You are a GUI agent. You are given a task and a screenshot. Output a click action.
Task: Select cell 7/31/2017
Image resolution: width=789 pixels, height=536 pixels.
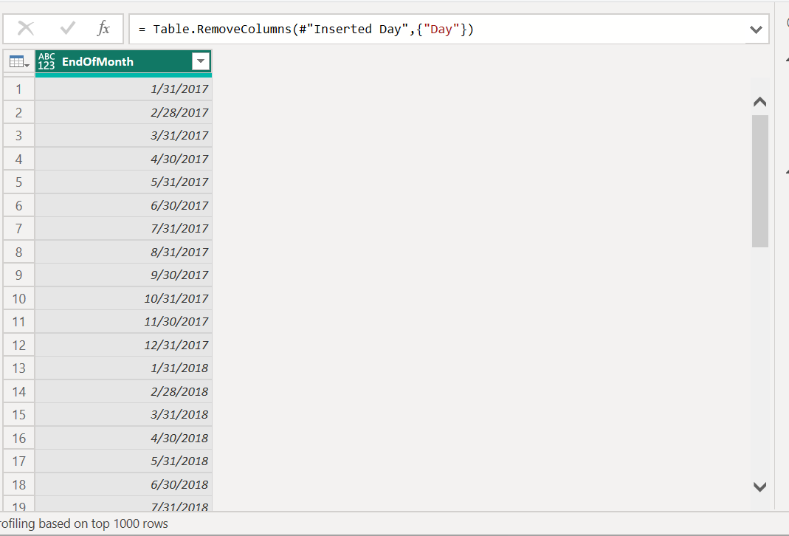click(x=123, y=228)
